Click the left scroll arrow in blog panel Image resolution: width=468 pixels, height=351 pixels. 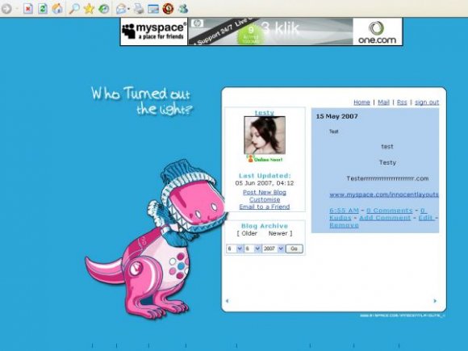coord(227,301)
